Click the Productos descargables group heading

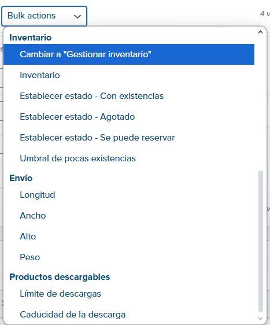click(x=60, y=277)
